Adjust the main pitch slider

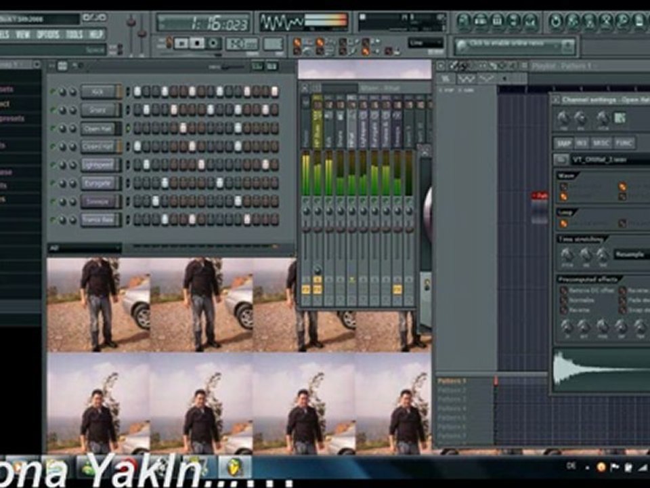pyautogui.click(x=142, y=33)
